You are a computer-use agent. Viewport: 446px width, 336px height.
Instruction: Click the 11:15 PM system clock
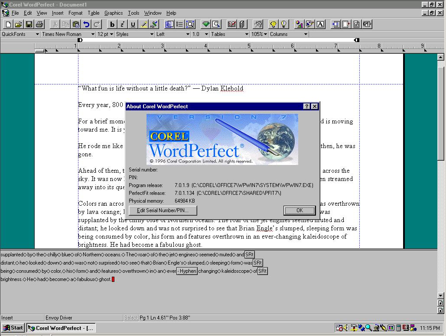point(430,328)
